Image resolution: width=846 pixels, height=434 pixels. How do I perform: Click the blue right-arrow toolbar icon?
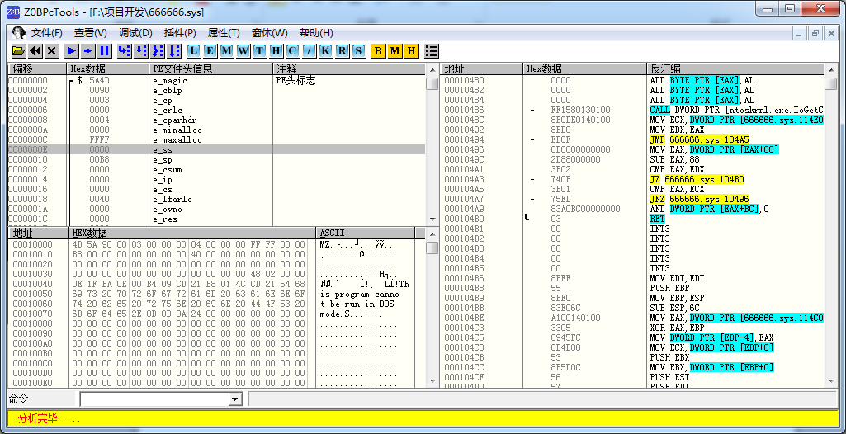click(x=88, y=51)
